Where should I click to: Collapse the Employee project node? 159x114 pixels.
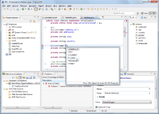coord(4,24)
